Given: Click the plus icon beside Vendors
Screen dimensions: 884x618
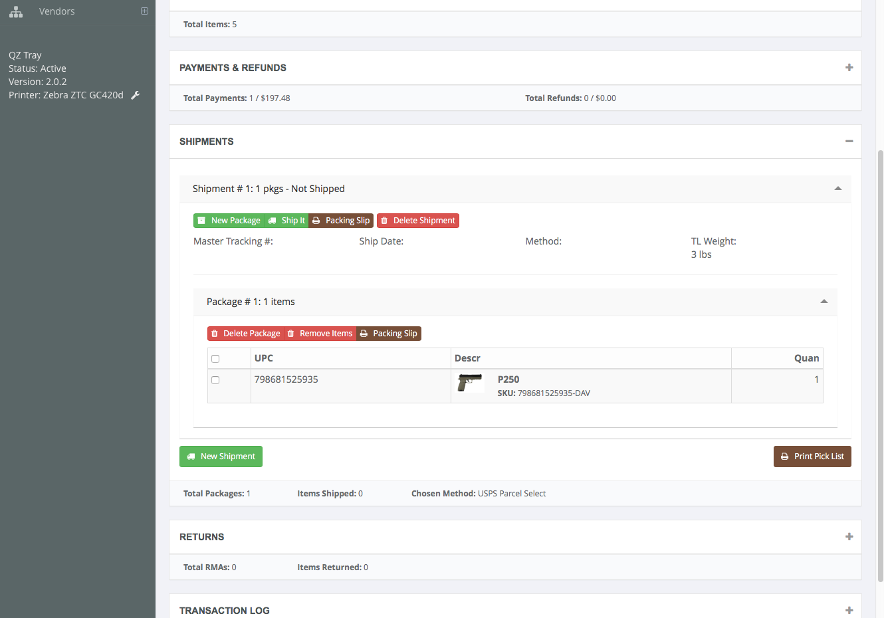Looking at the screenshot, I should pos(144,11).
